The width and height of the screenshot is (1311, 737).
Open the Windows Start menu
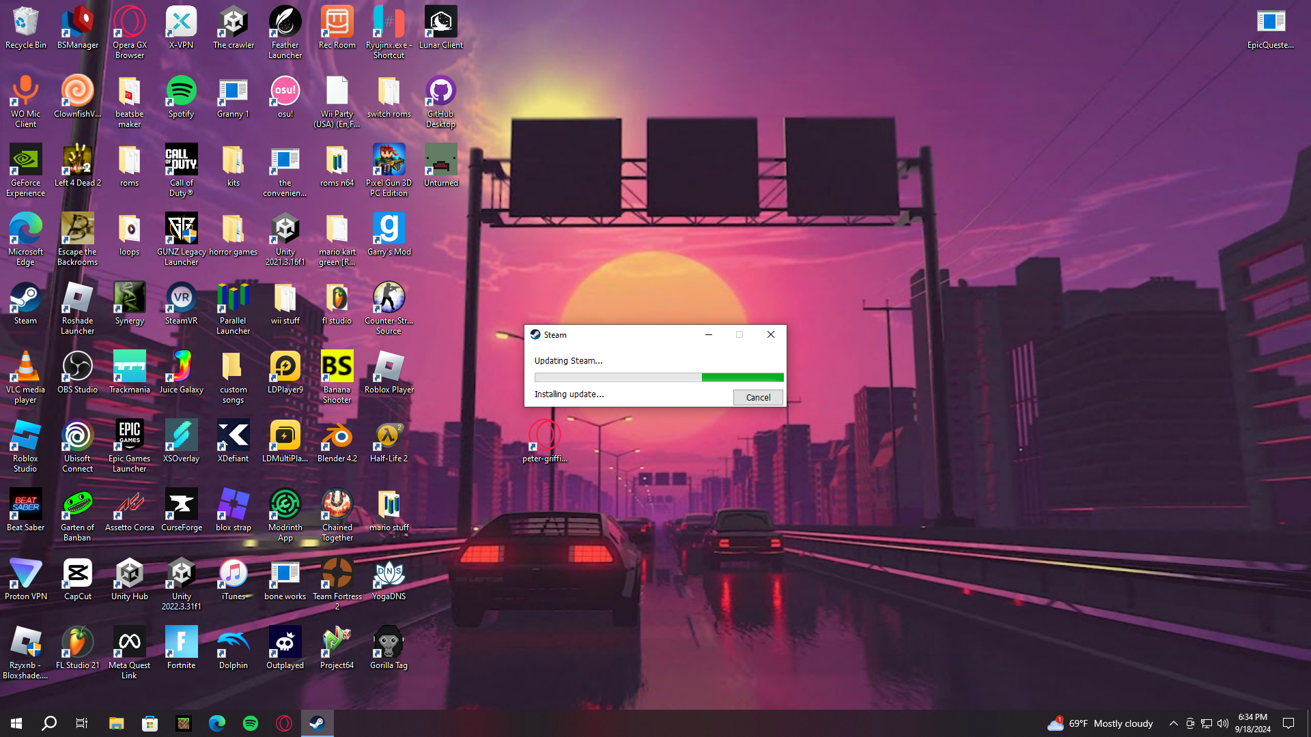click(x=16, y=723)
